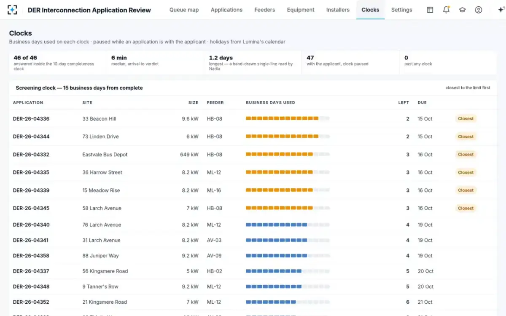Open application DER-26-04344
The width and height of the screenshot is (506, 316).
click(x=31, y=137)
